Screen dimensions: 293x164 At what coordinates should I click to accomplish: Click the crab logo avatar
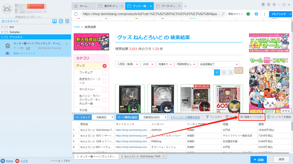pyautogui.click(x=7, y=9)
